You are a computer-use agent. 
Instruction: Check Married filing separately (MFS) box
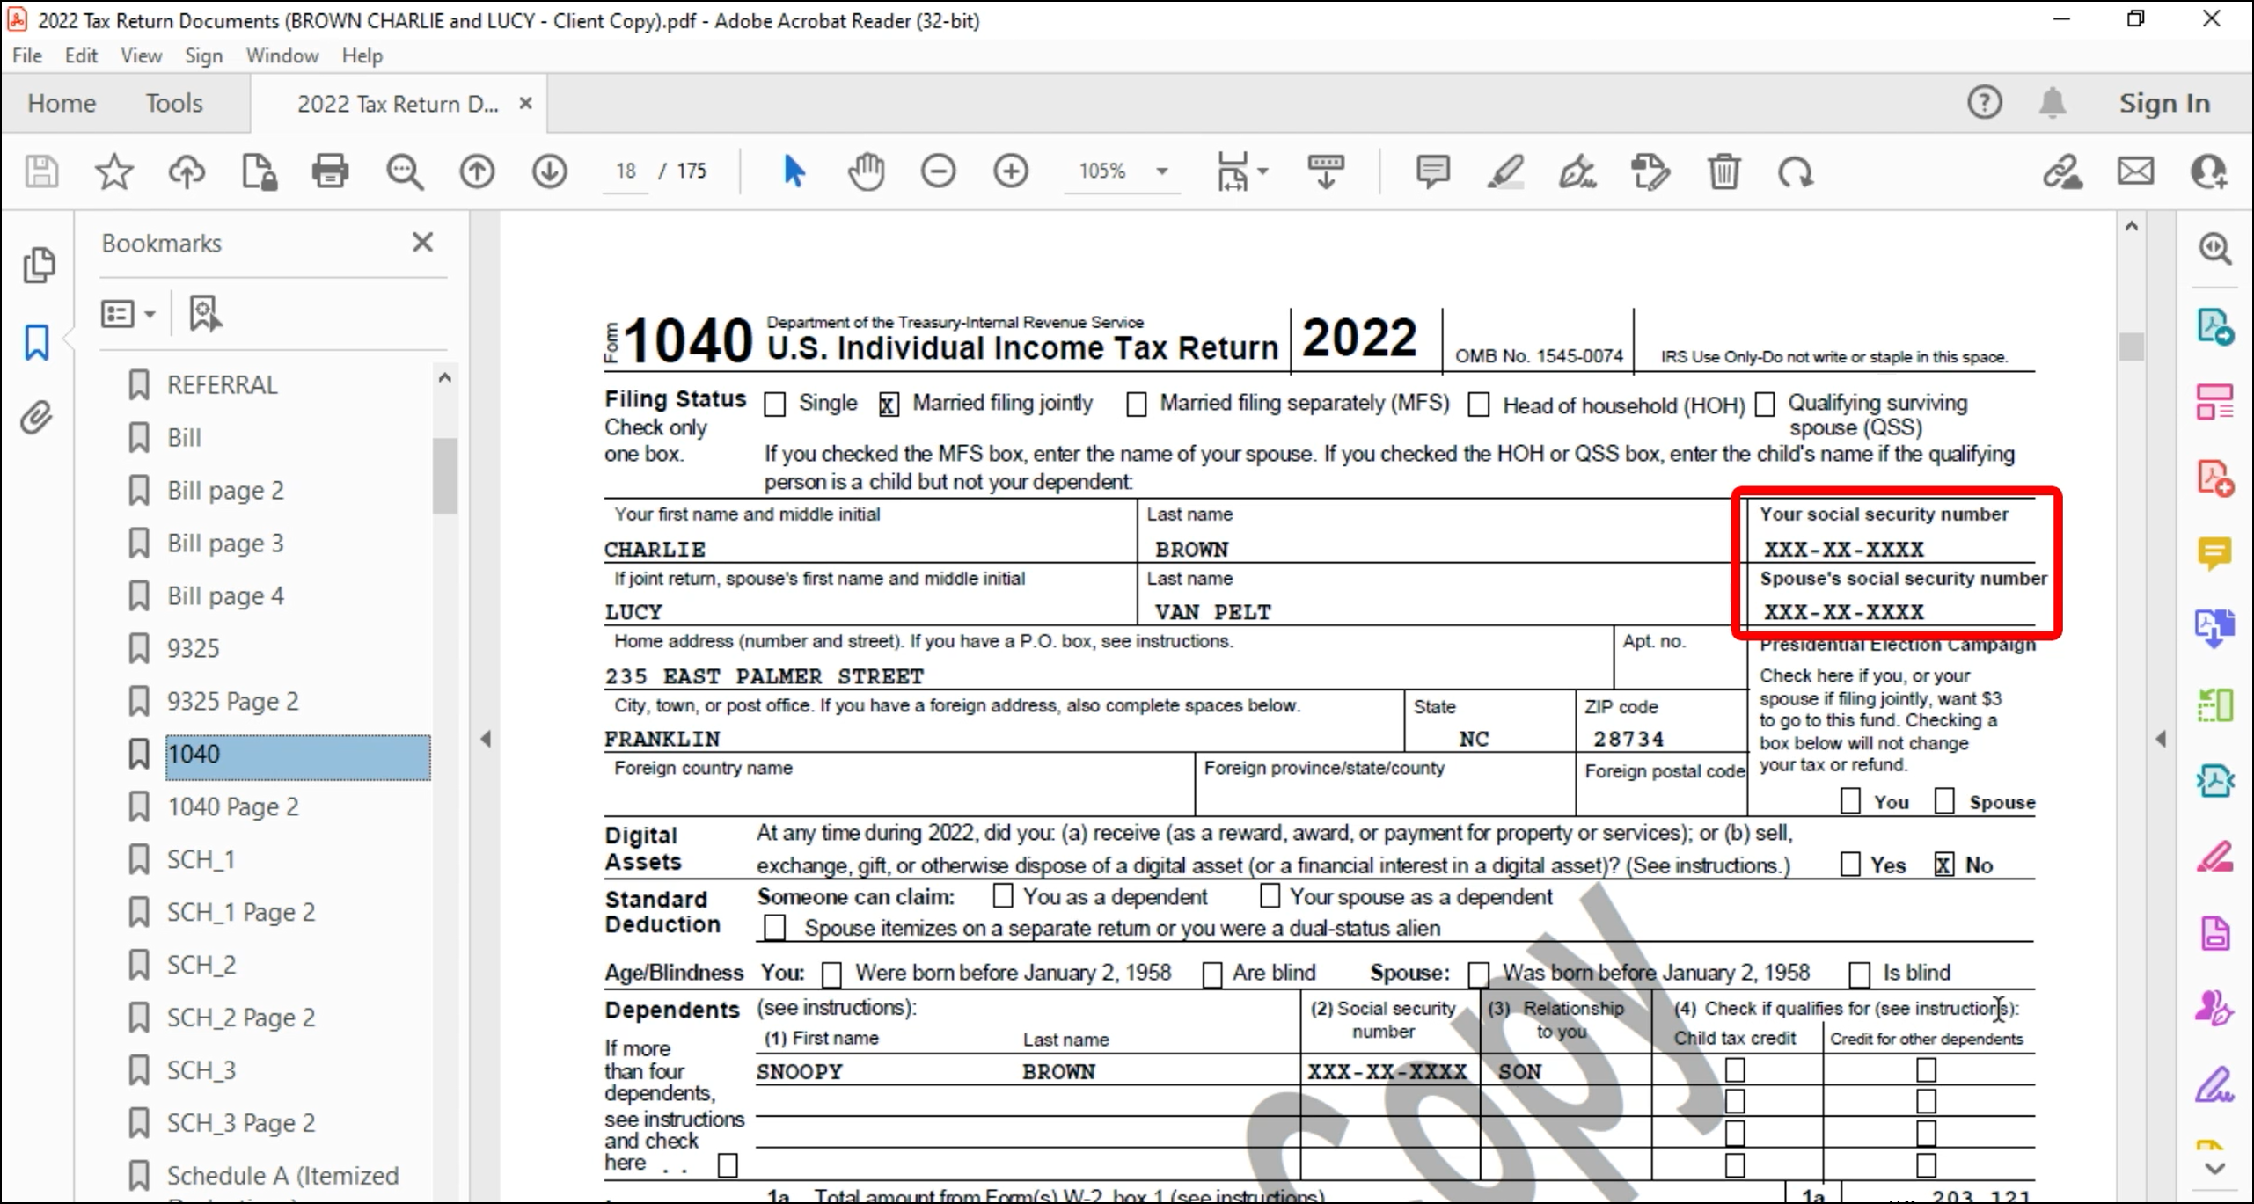click(1137, 405)
